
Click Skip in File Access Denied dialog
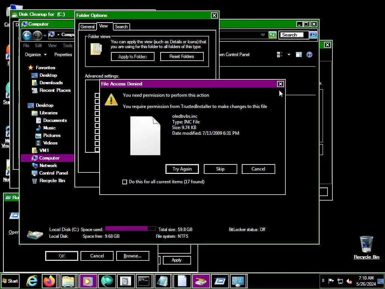point(220,169)
